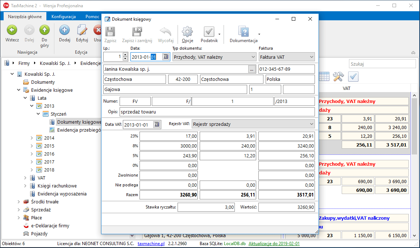Click the Do góry up arrow icon

coord(45,30)
